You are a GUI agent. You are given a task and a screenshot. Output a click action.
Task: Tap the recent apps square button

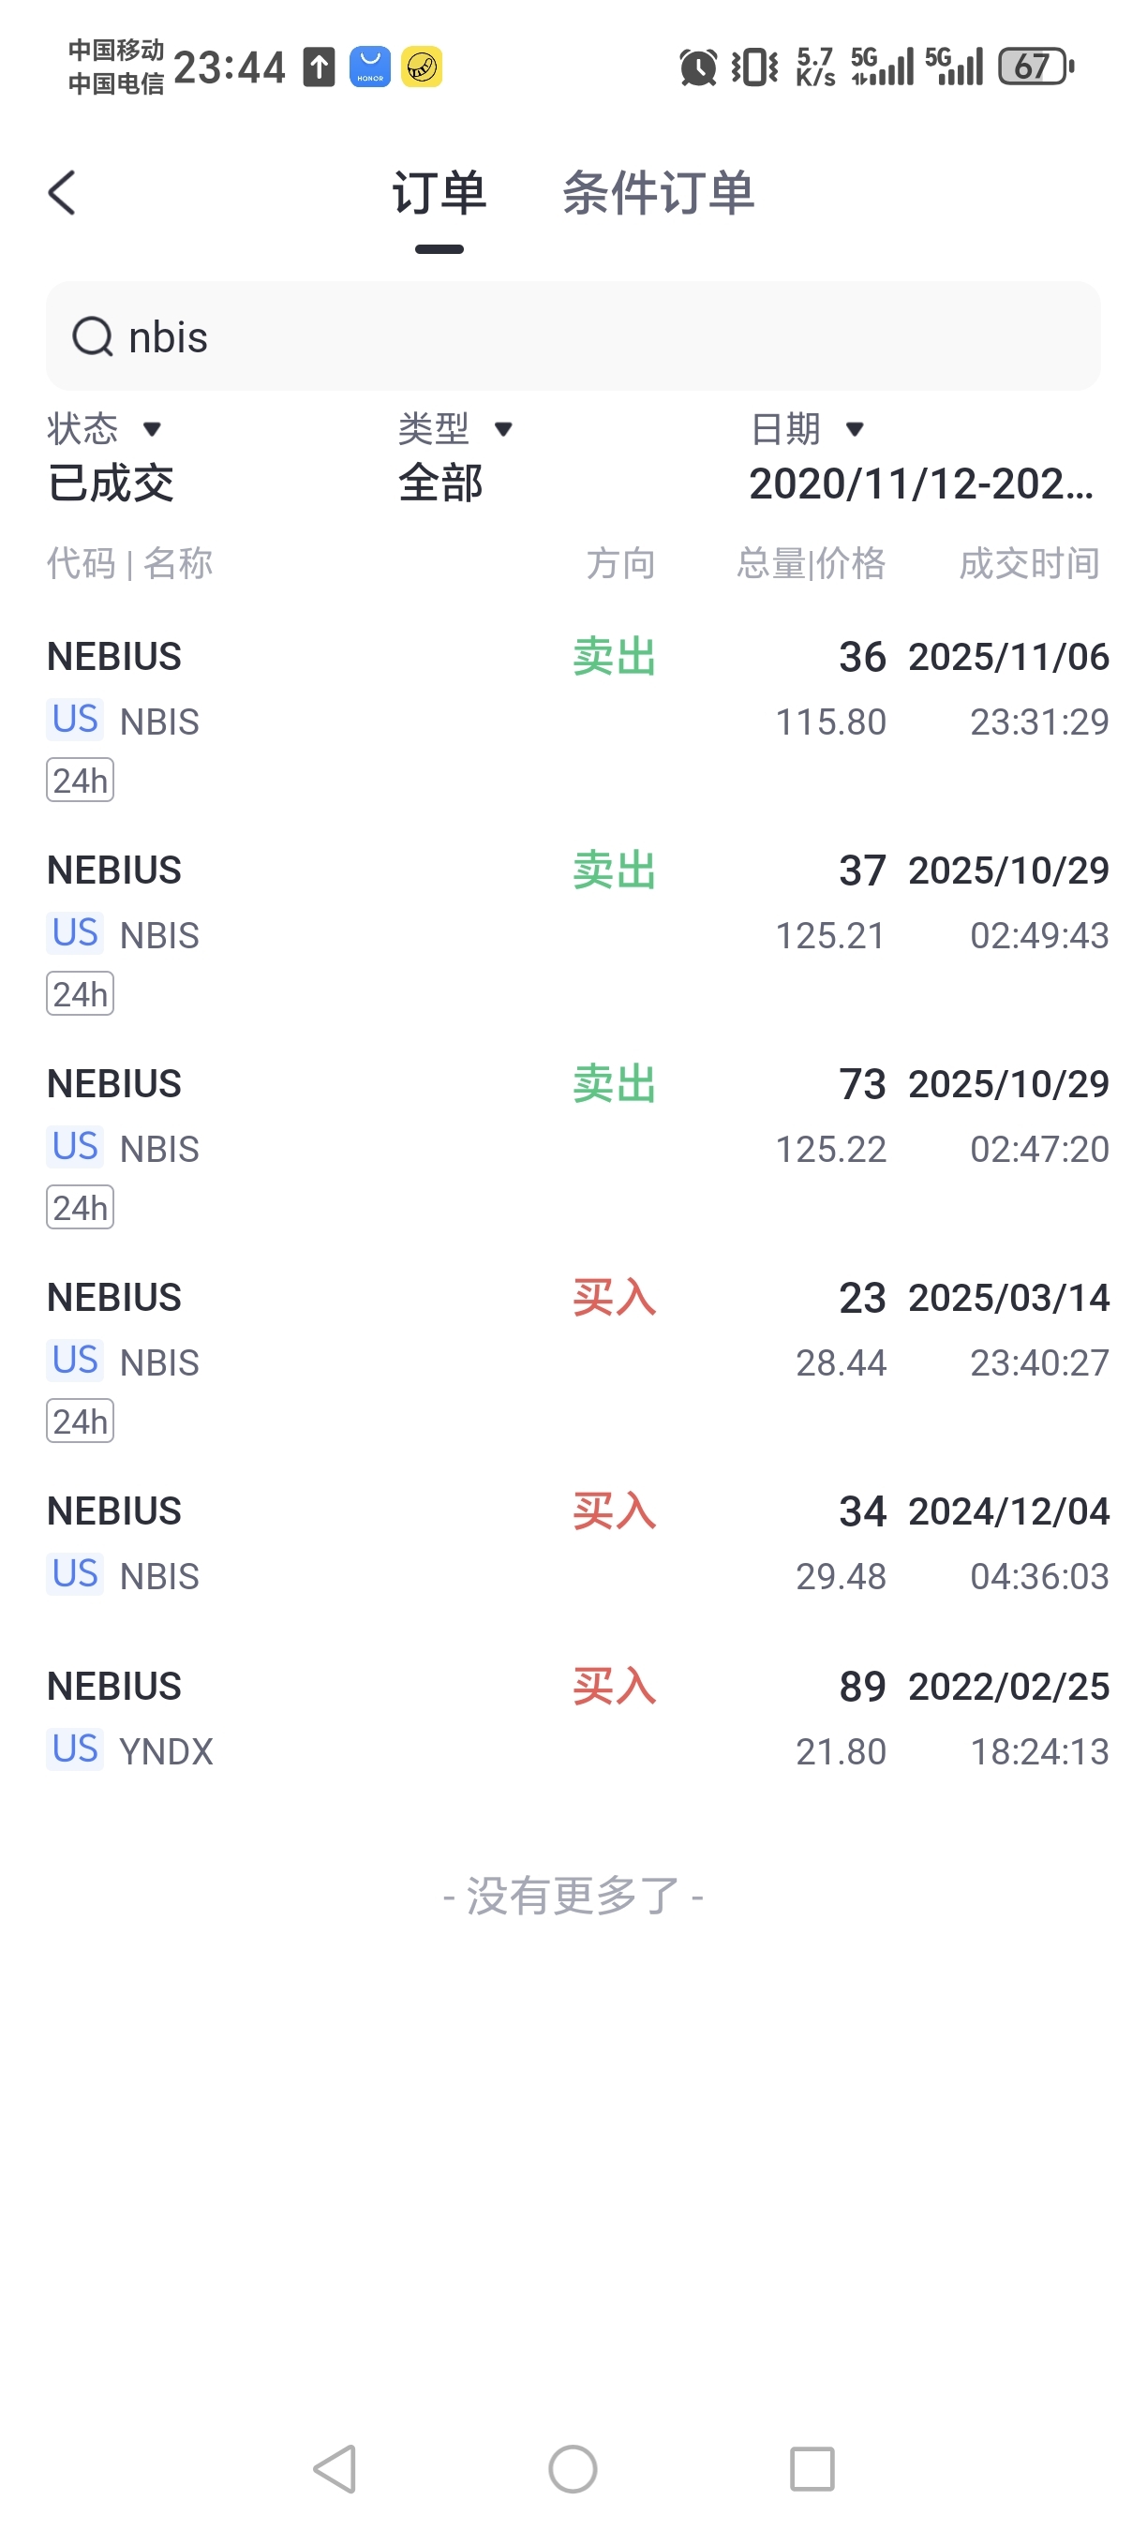(x=812, y=2468)
